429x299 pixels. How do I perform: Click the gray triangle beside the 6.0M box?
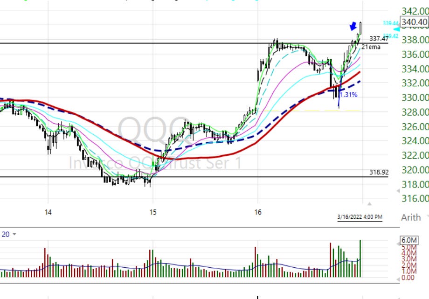[398, 244]
